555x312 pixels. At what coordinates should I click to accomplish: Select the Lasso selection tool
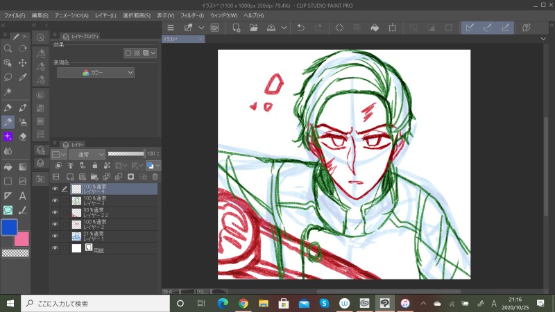pyautogui.click(x=8, y=77)
